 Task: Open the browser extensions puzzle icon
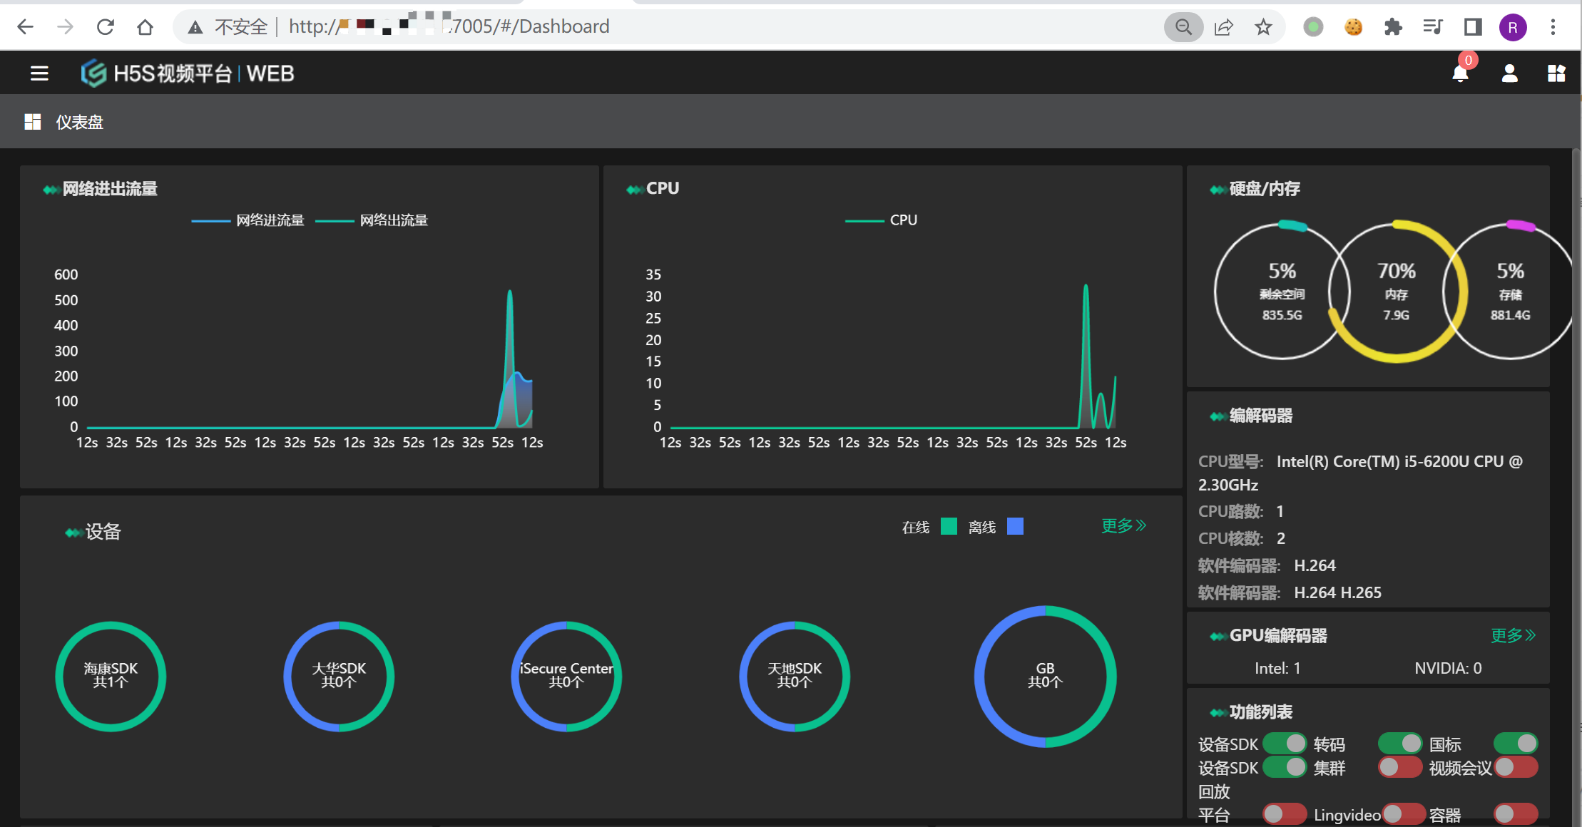[1392, 27]
